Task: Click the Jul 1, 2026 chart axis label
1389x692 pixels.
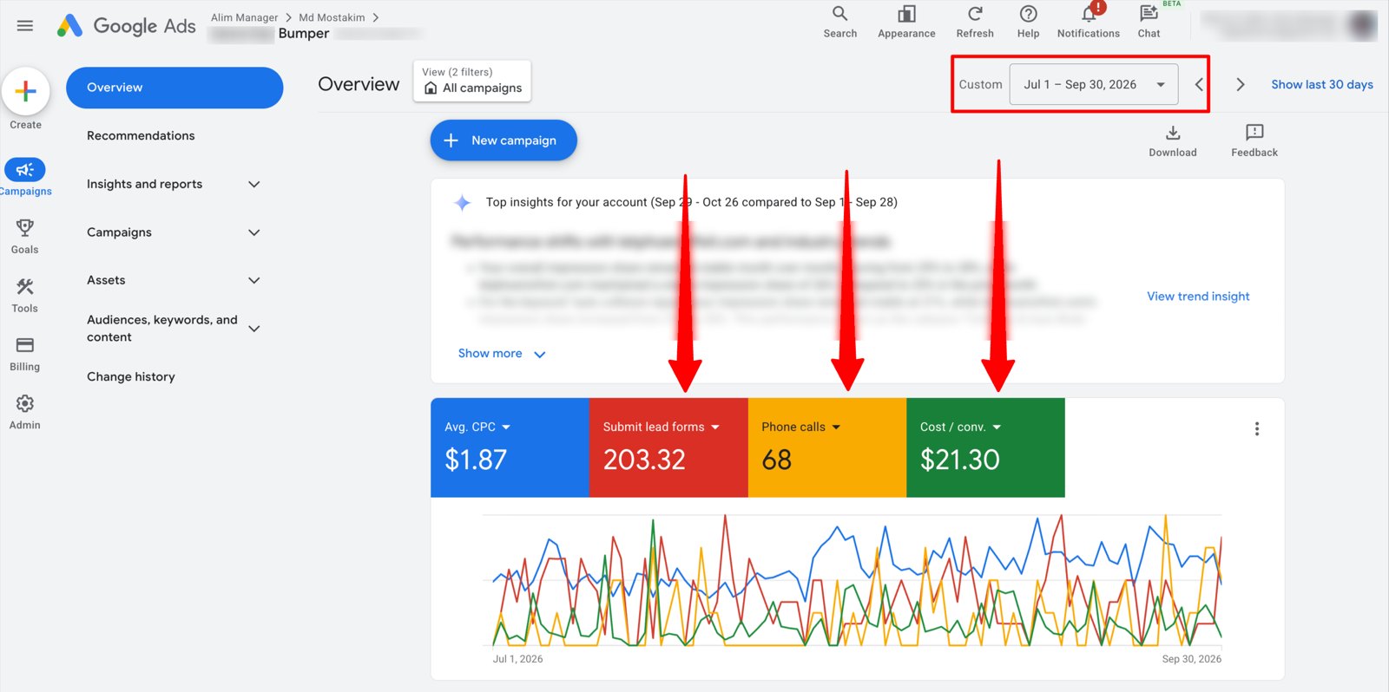Action: click(x=517, y=659)
